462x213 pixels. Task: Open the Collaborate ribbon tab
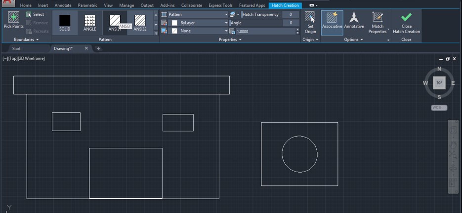point(192,5)
